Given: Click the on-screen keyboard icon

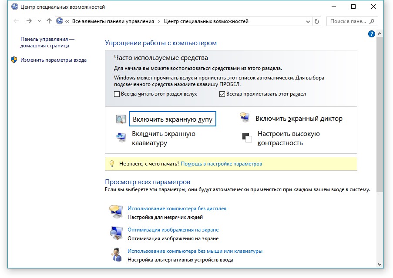Looking at the screenshot, I should tap(121, 138).
